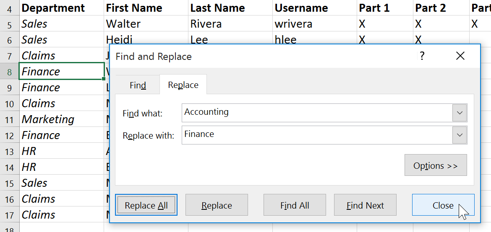Click the Find what text field
Viewport: 491px width, 232px height.
tap(317, 113)
